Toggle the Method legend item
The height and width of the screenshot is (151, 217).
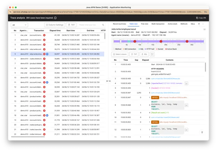click(117, 49)
